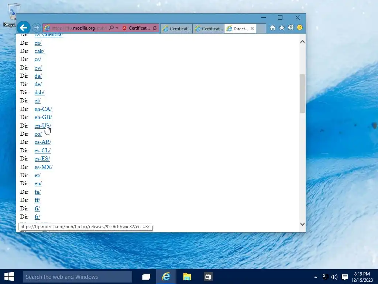The image size is (378, 284).
Task: Open the Home page icon
Action: tap(273, 28)
